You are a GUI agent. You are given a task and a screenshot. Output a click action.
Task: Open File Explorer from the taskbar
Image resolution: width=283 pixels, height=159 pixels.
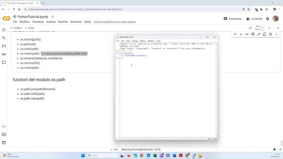coord(200,155)
